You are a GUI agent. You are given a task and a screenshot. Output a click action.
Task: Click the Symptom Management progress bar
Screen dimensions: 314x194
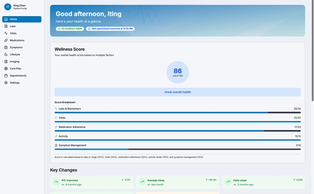point(178,149)
